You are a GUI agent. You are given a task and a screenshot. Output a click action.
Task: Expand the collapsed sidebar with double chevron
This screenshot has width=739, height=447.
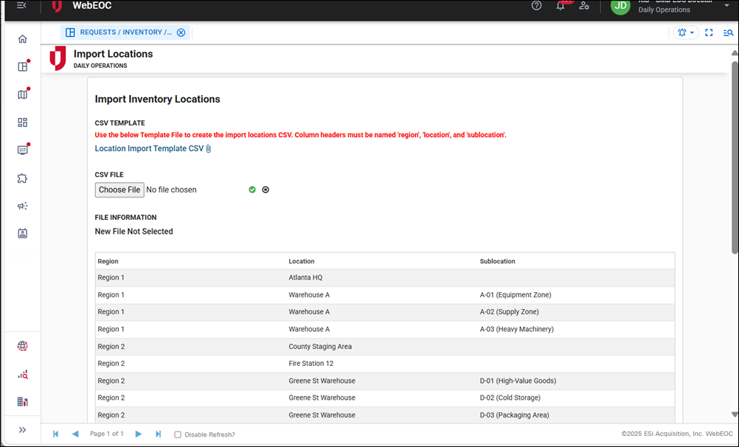pyautogui.click(x=22, y=429)
